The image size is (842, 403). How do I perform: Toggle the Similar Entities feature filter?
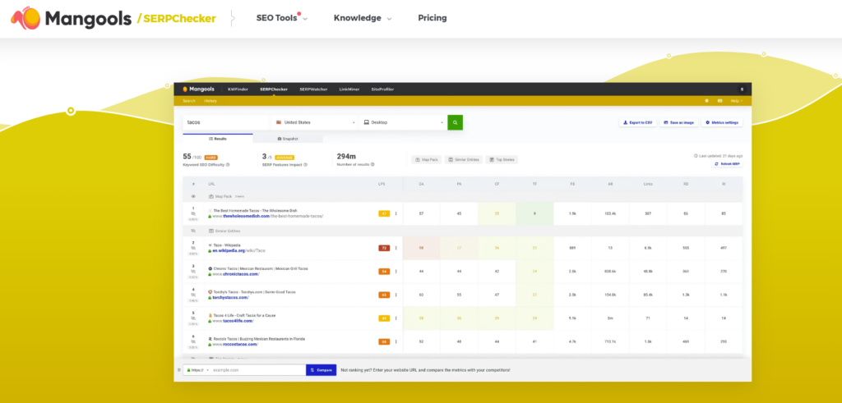tap(463, 159)
